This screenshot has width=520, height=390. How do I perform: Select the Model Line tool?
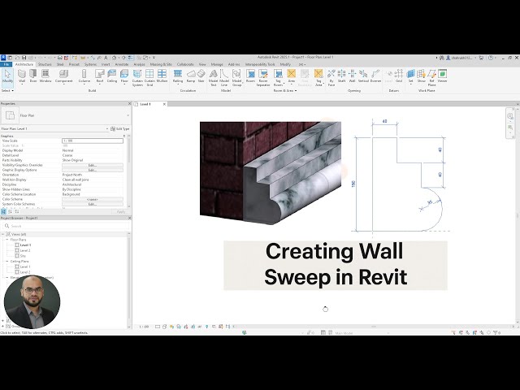point(224,78)
